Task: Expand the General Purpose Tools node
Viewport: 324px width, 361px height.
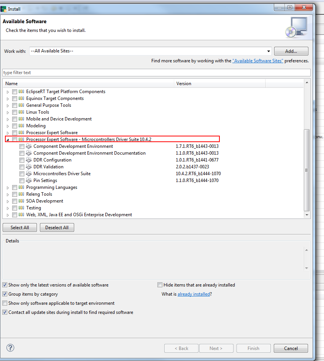Action: click(8, 105)
